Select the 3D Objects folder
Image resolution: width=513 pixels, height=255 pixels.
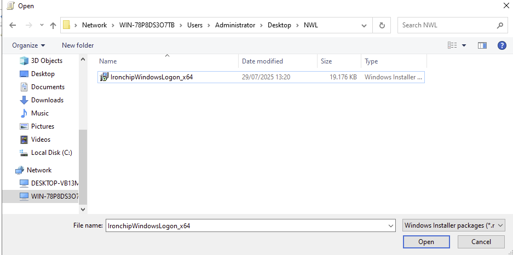click(x=47, y=61)
